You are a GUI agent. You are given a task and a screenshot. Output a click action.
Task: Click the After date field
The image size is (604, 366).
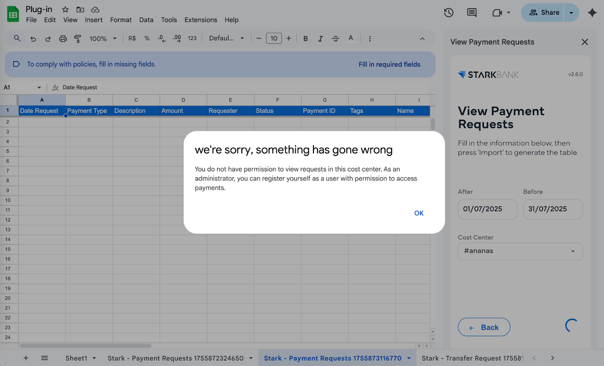click(x=487, y=209)
